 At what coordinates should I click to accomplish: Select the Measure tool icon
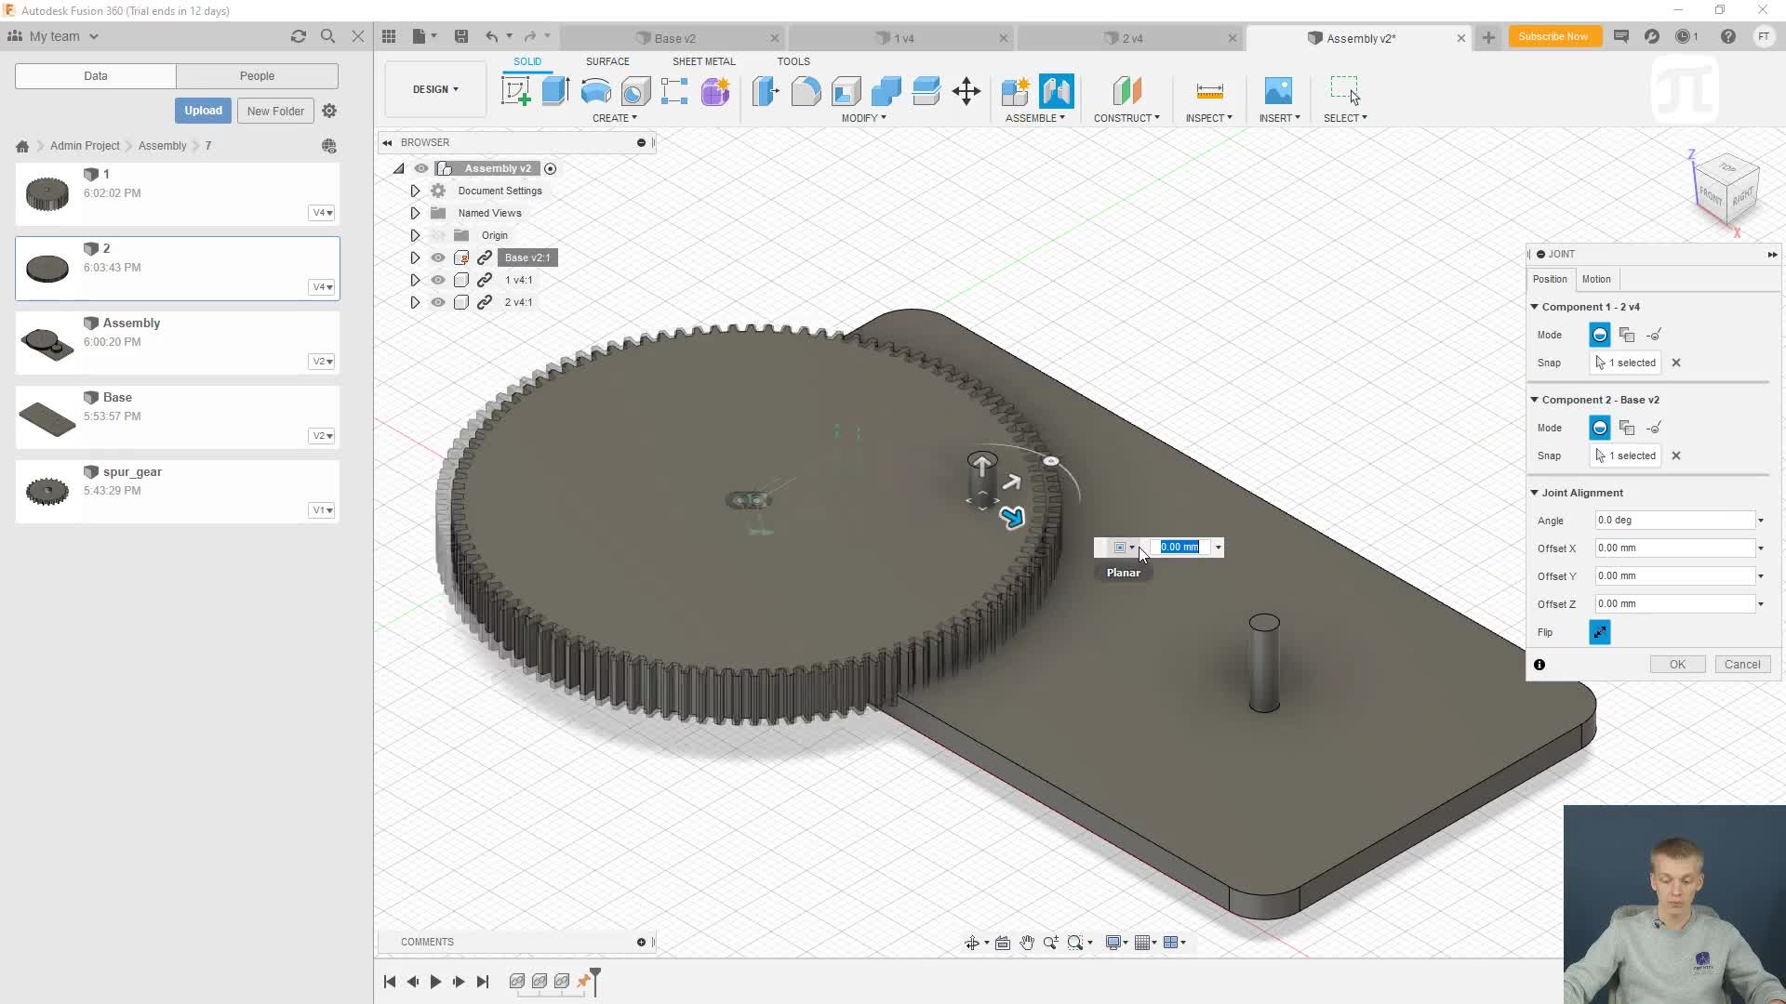click(1209, 91)
